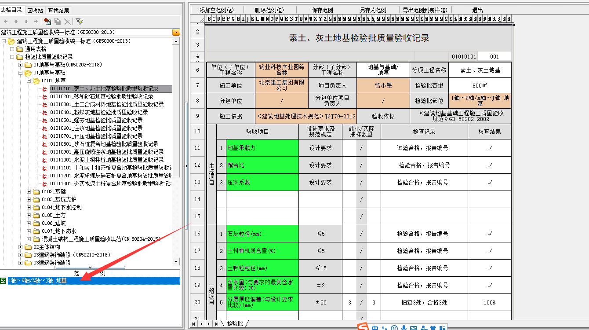The width and height of the screenshot is (589, 330).
Task: Jump to first sheet with navigation arrow
Action: point(193,323)
